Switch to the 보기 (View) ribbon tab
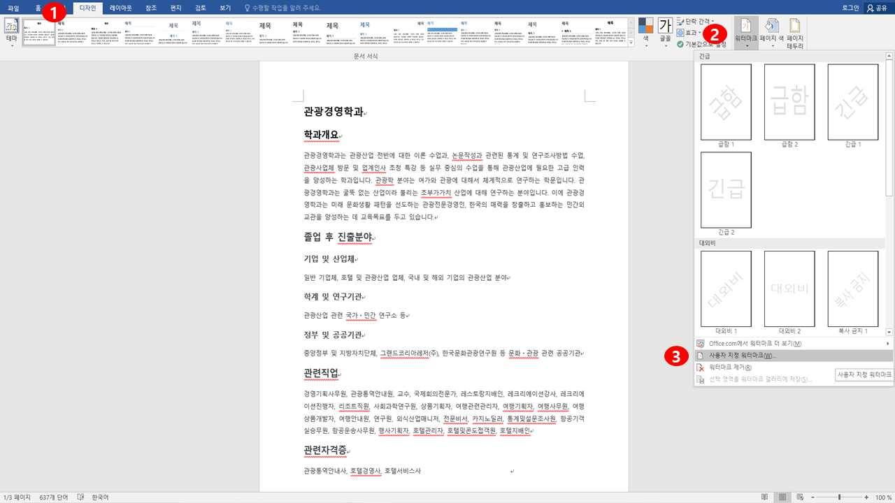Screen dimensions: 895x503 point(224,7)
